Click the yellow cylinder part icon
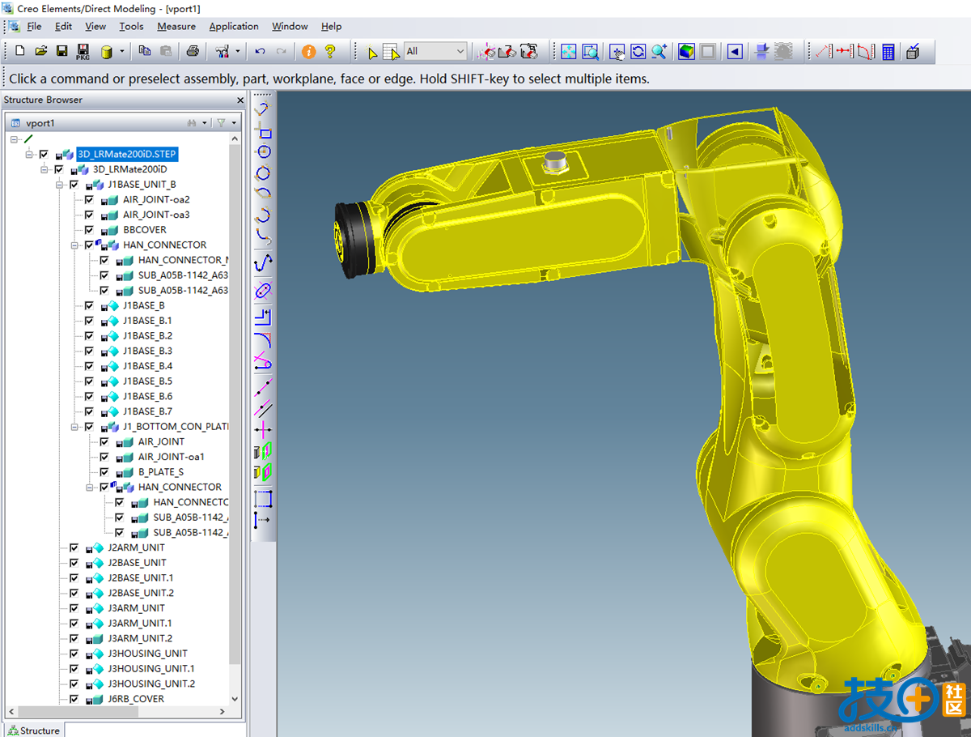This screenshot has width=971, height=737. click(x=106, y=52)
